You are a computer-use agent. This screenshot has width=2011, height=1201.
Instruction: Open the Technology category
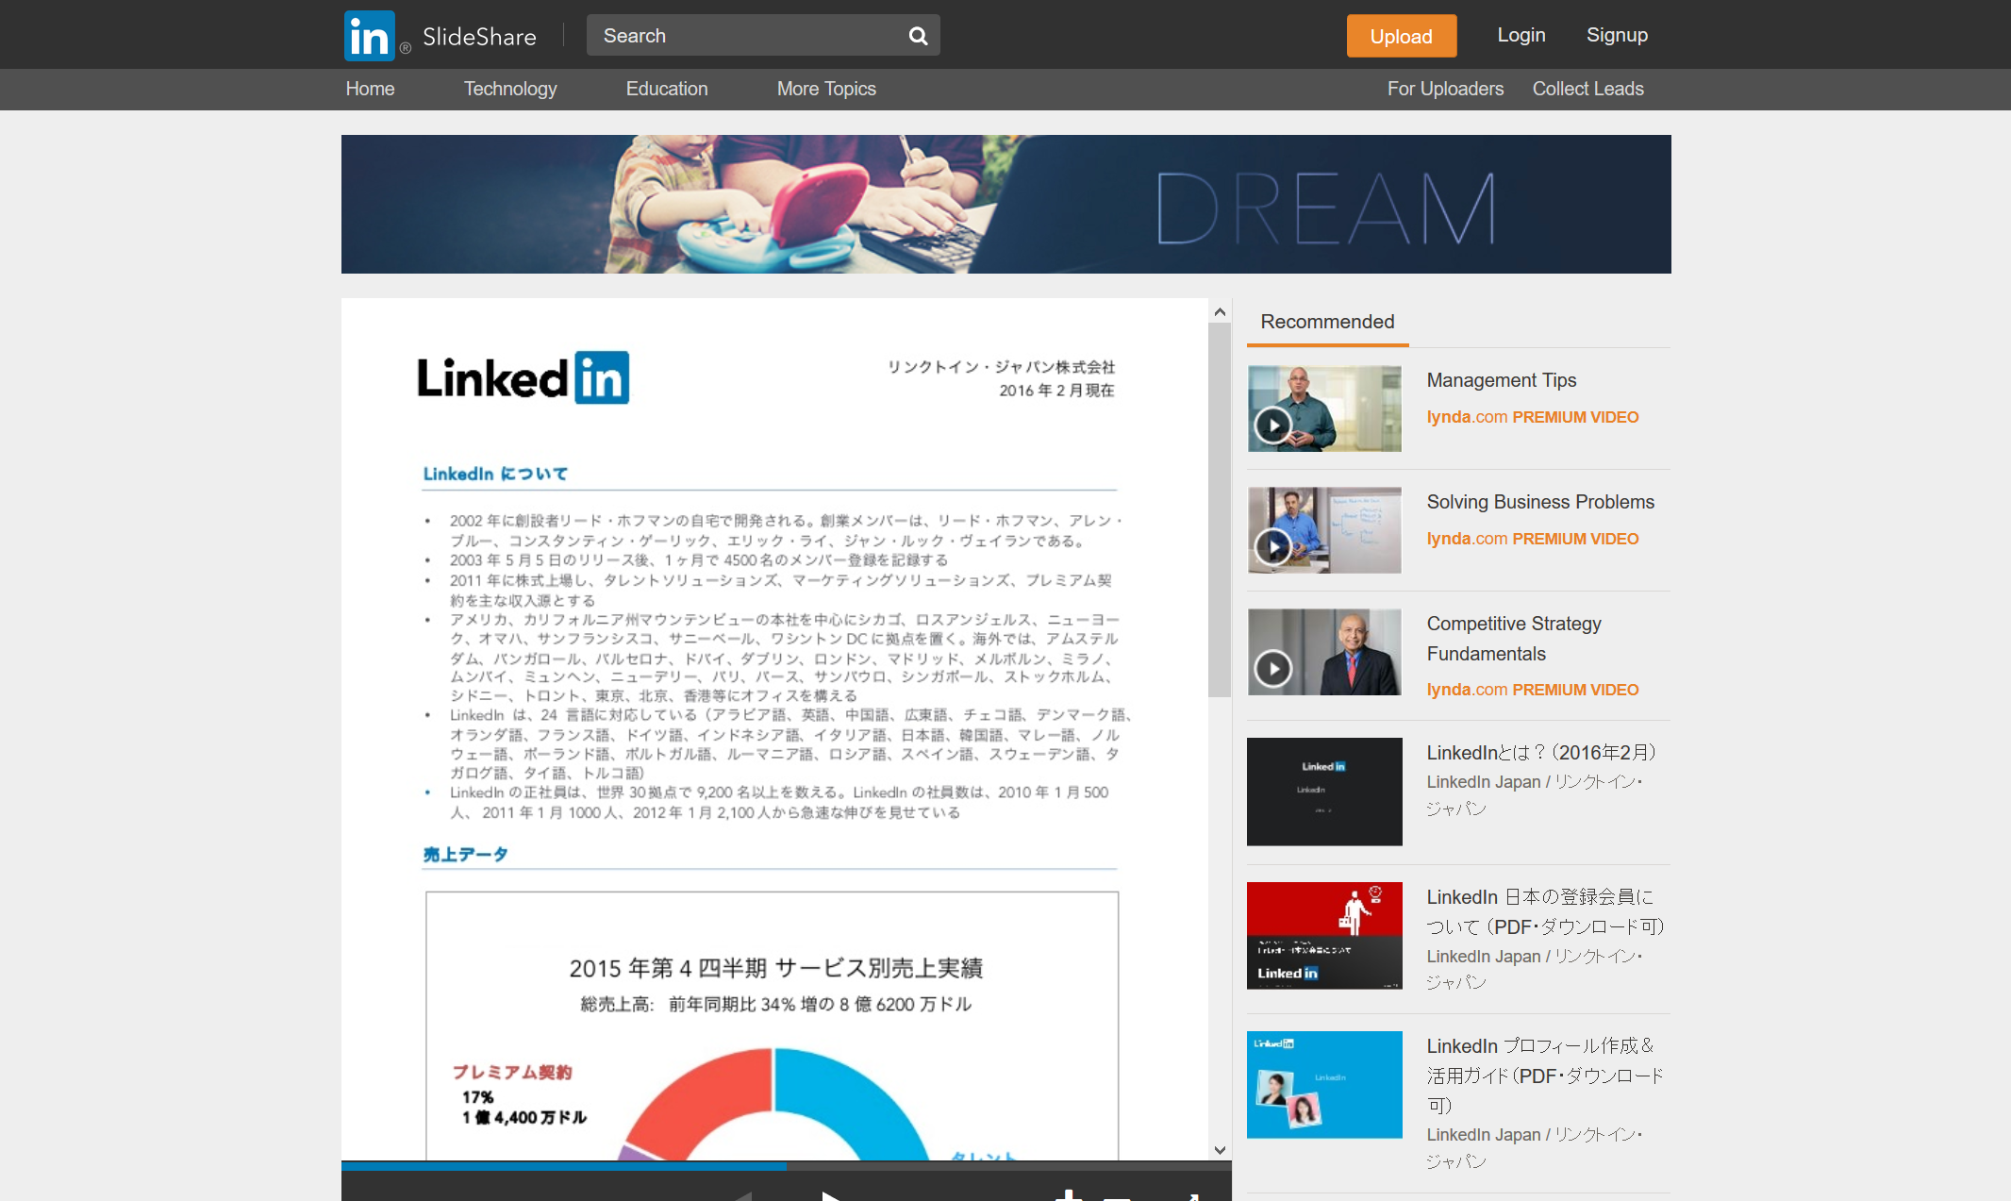(510, 89)
